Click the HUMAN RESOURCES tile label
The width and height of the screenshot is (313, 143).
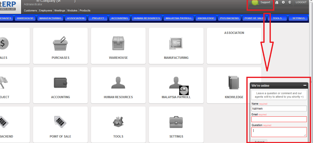point(118,97)
